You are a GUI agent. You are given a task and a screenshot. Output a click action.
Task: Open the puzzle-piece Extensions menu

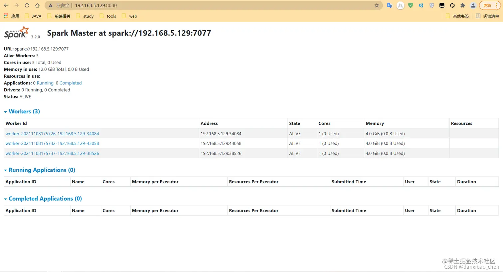pos(463,5)
